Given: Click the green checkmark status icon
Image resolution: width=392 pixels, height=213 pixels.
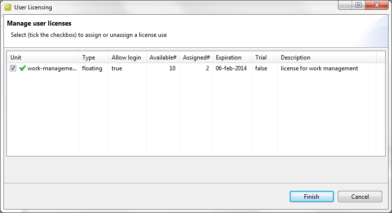Looking at the screenshot, I should pos(22,69).
